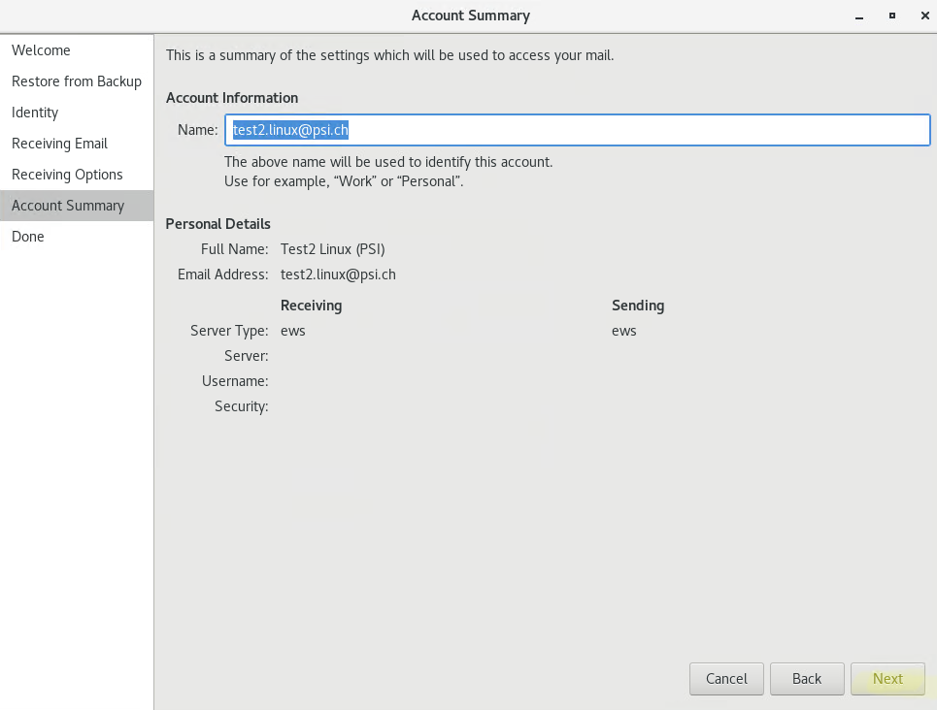Click the Receiving column header
937x710 pixels.
(311, 306)
